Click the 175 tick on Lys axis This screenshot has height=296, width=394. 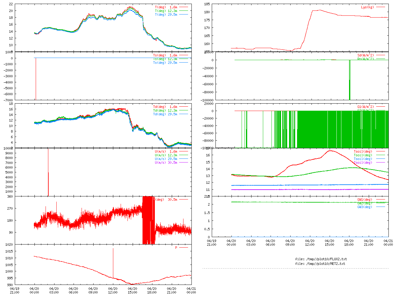(x=207, y=20)
